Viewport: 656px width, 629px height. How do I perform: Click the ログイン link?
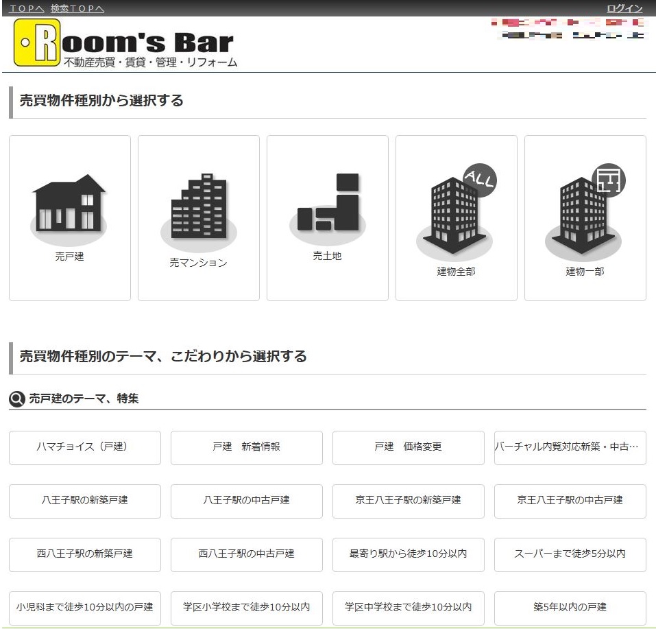pos(624,8)
